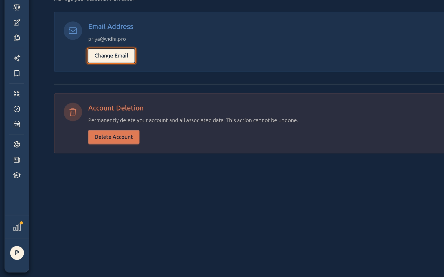Image resolution: width=444 pixels, height=277 pixels.
Task: Open the lifebuoy support icon in sidebar
Action: click(17, 144)
